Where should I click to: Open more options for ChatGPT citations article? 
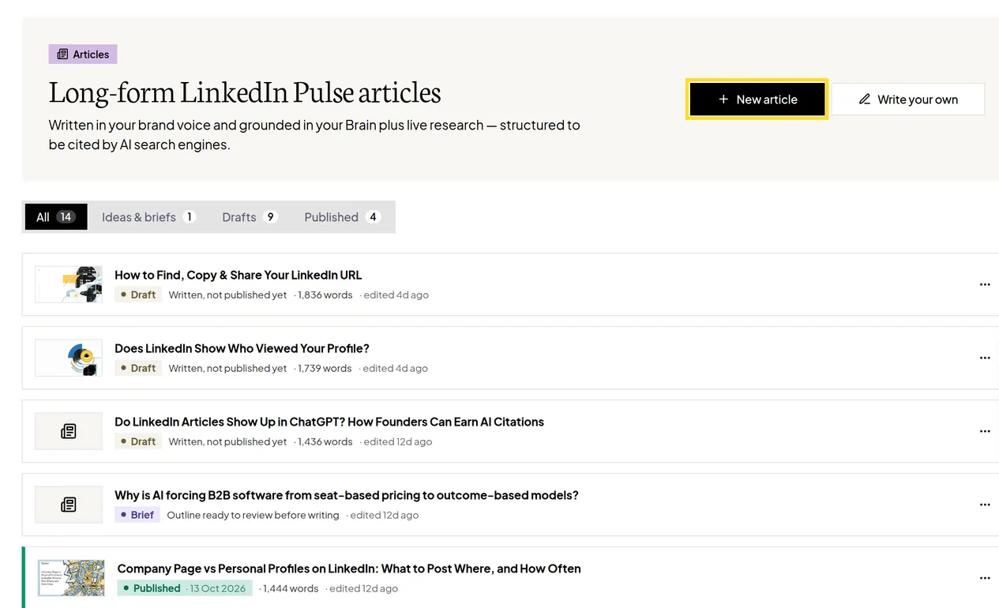(x=985, y=431)
